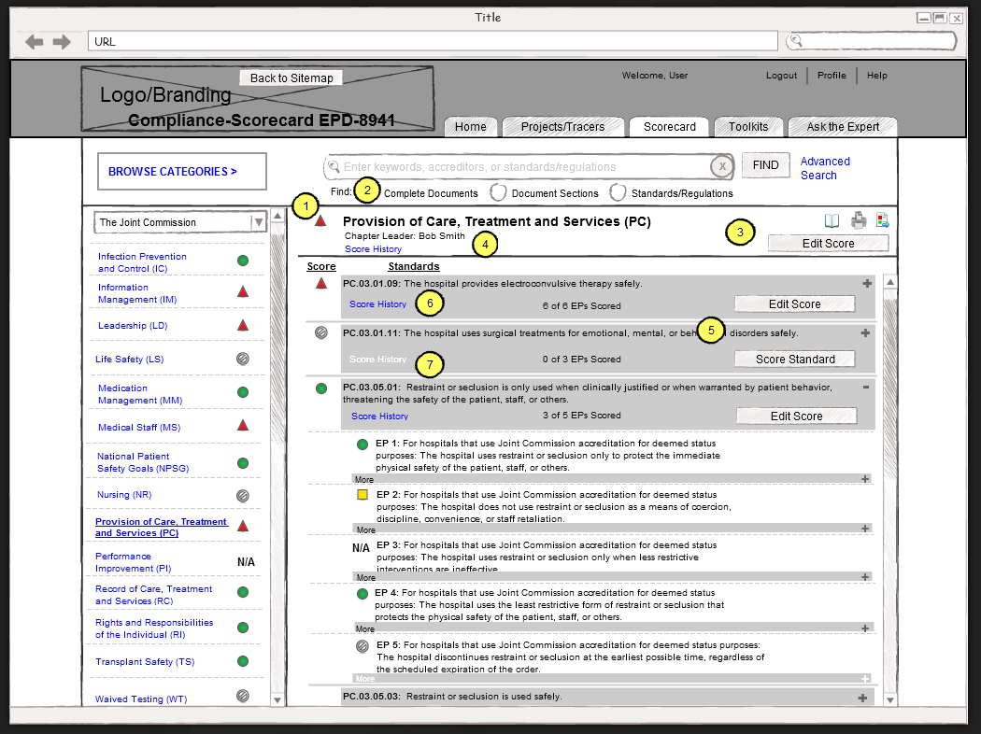The image size is (981, 734).
Task: Open BROWSE CATEGORIES
Action: (182, 171)
